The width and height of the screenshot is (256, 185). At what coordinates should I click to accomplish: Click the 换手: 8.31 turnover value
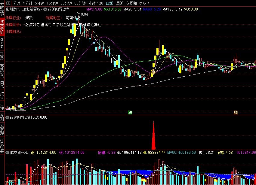(x=207, y=153)
